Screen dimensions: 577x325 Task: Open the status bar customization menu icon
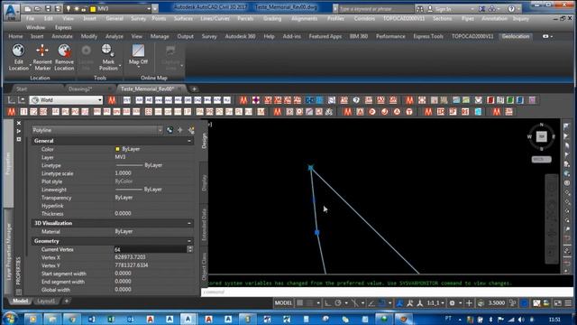[x=568, y=303]
